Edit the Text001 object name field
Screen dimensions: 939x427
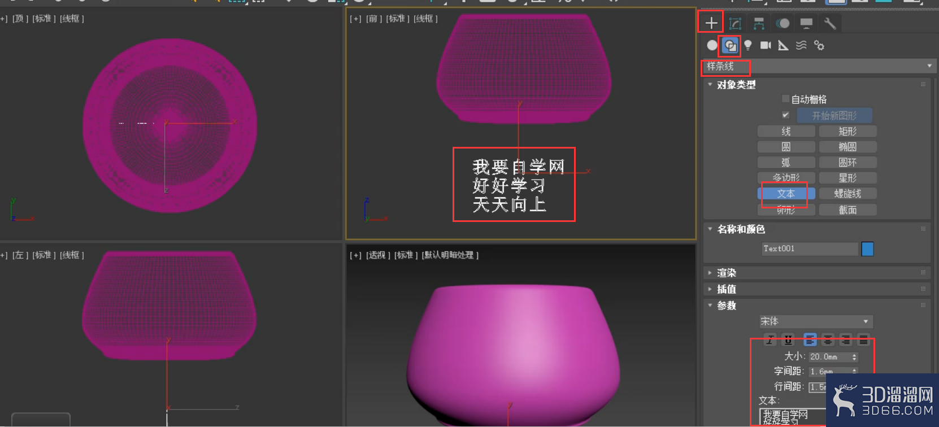(x=810, y=249)
